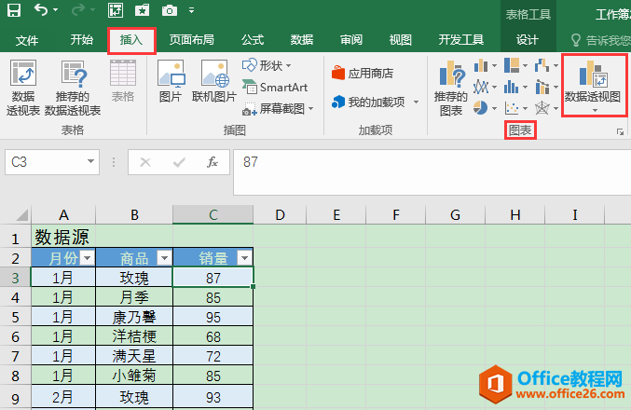Screen dimensions: 631x410
Task: Open the 应用商店 add-in store
Action: 363,74
